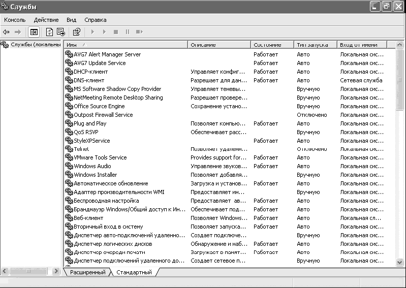Switch to the Расширенный tab
The width and height of the screenshot is (406, 288).
point(87,272)
